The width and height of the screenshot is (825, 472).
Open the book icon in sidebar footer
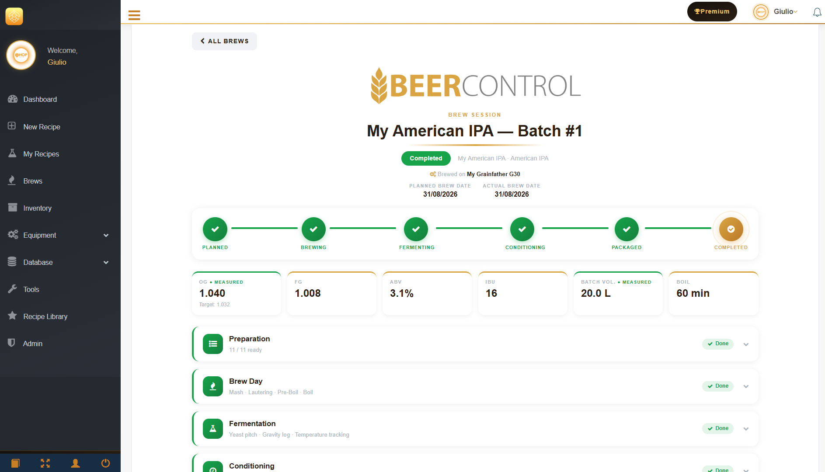(x=15, y=463)
